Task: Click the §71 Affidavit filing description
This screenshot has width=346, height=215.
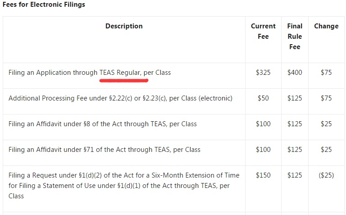Action: [105, 149]
